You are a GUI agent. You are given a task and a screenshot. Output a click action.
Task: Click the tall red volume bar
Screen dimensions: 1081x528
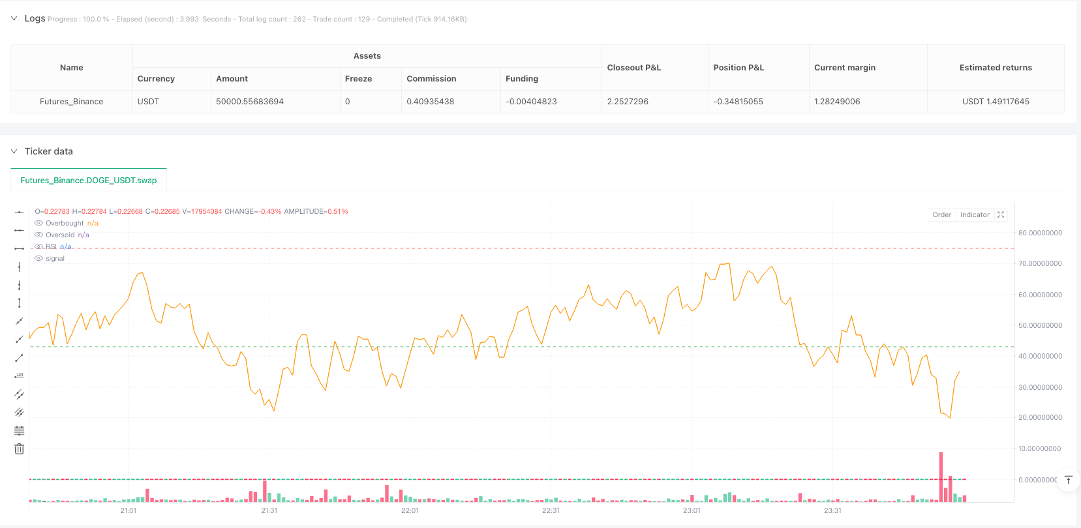click(941, 476)
